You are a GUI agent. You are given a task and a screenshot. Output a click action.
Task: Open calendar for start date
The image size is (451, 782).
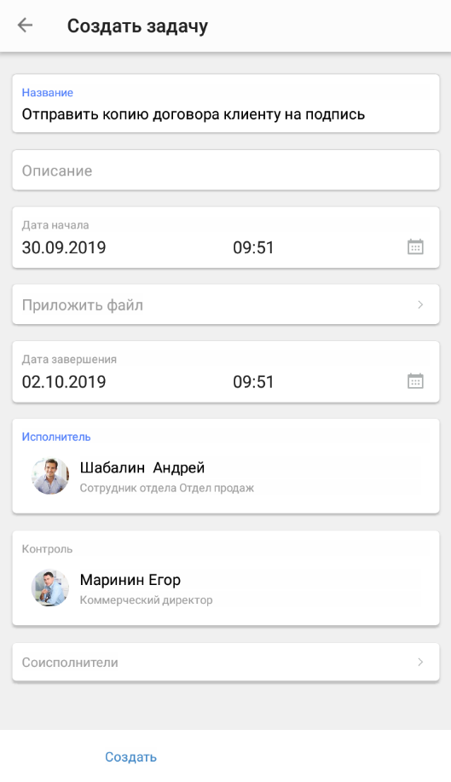[415, 246]
